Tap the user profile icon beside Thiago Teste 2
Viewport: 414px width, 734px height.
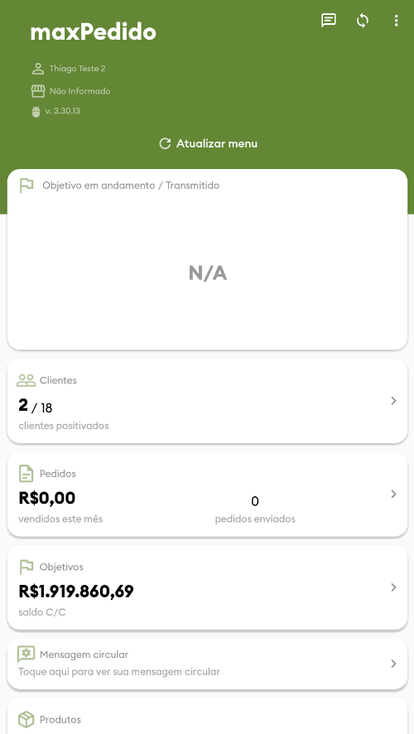pos(38,69)
